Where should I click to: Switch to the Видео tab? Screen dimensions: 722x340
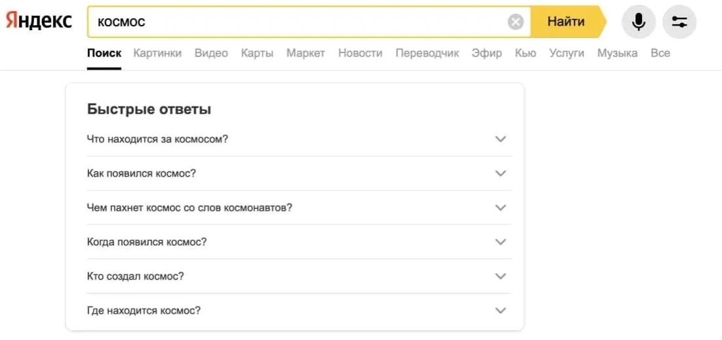tap(211, 53)
